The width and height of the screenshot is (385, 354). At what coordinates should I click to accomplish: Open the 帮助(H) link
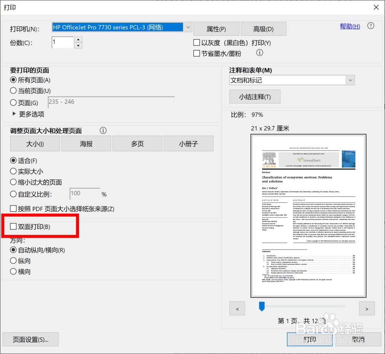pyautogui.click(x=350, y=26)
